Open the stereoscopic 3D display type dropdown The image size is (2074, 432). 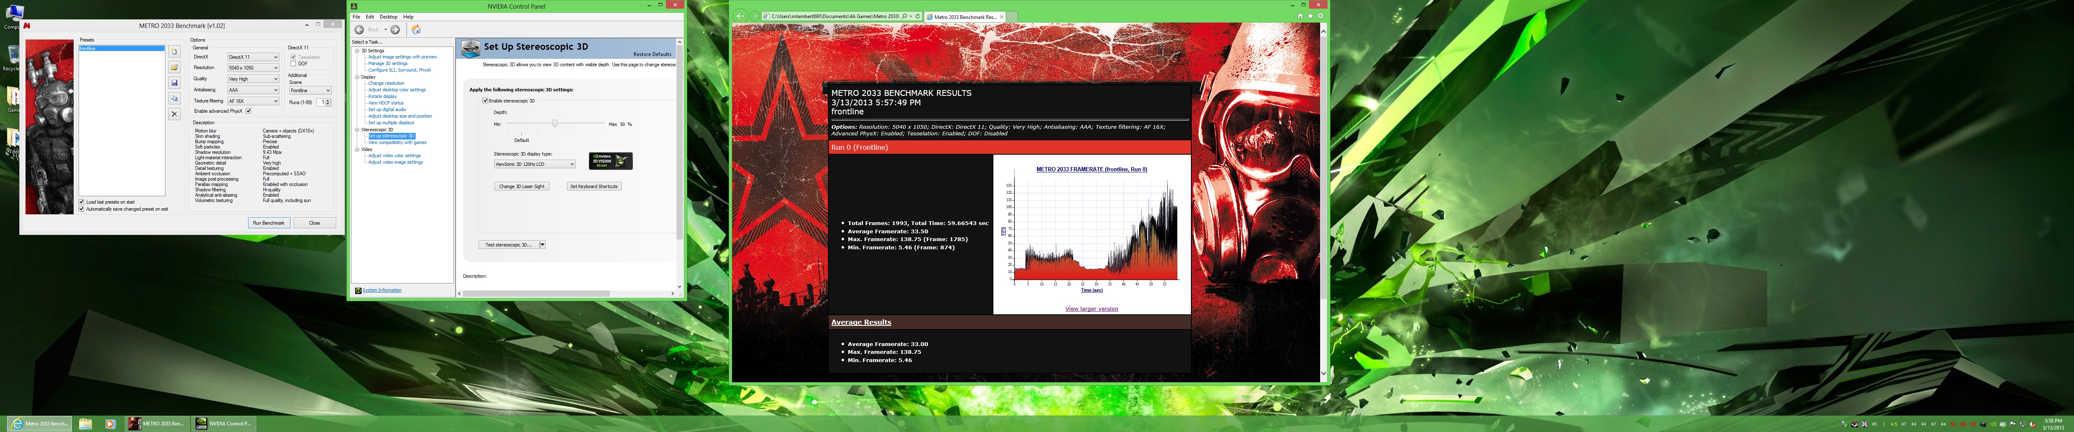click(x=535, y=164)
